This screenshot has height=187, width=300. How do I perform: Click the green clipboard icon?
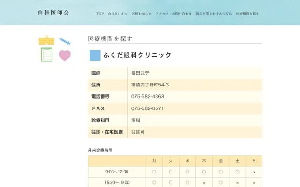coord(46,55)
